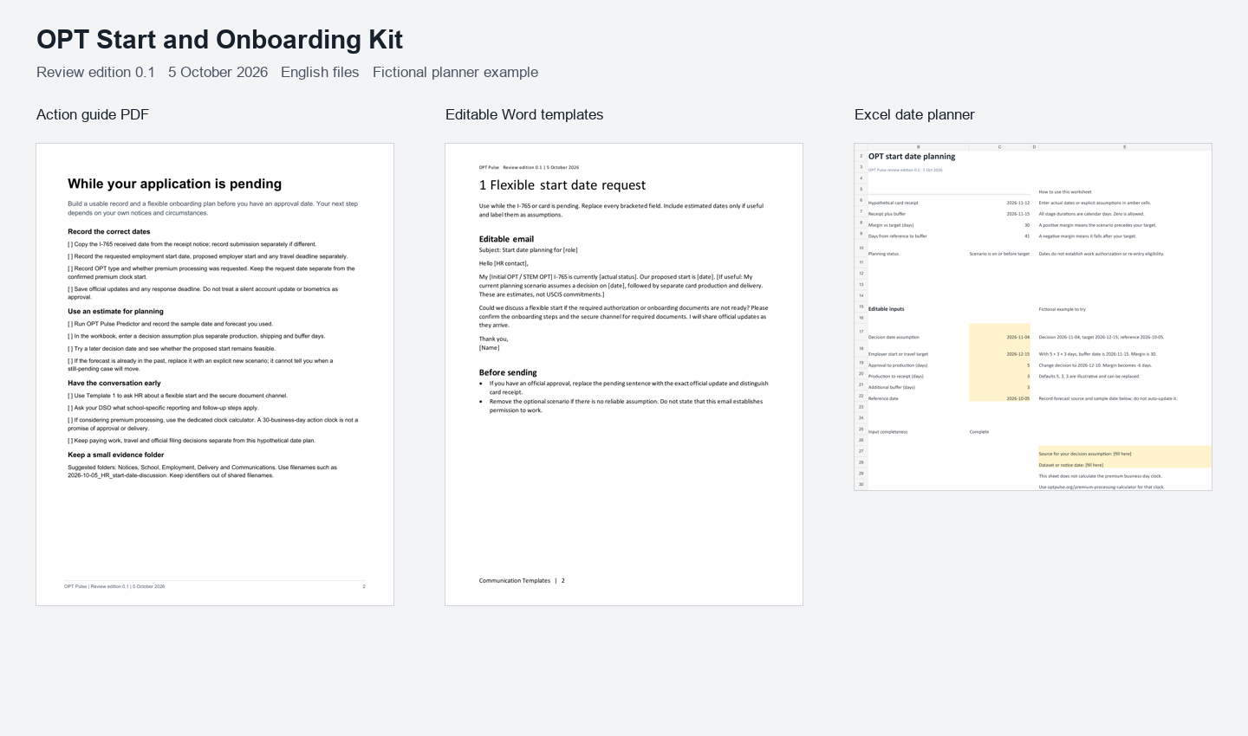
Task: Click the 'Reference date' label cell
Action: point(883,398)
